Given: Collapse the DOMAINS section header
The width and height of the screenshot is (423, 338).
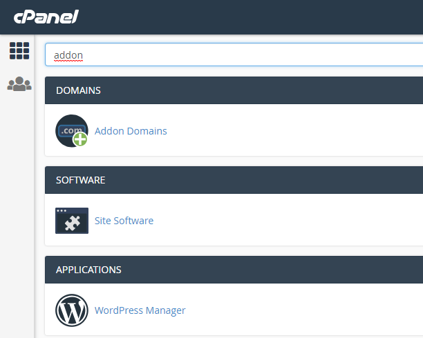Looking at the screenshot, I should click(x=235, y=90).
